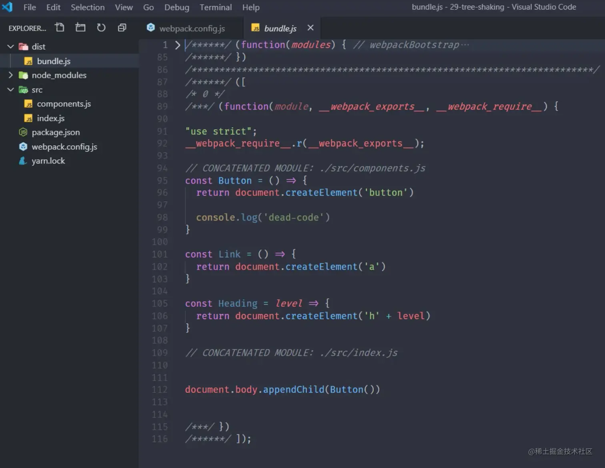Open package.json in the Explorer

70,132
